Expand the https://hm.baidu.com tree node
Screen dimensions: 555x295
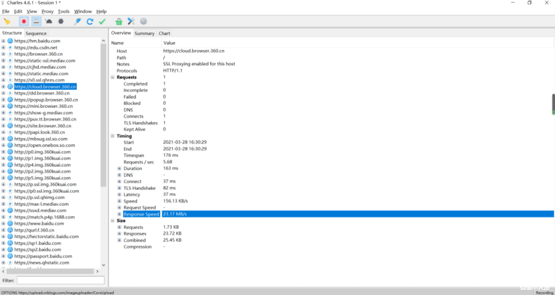click(3, 41)
